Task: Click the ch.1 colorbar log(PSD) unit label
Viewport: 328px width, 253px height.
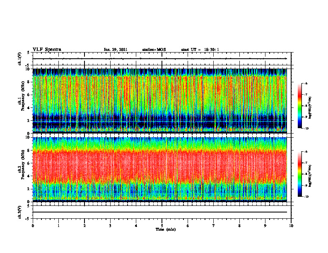Action: click(310, 107)
